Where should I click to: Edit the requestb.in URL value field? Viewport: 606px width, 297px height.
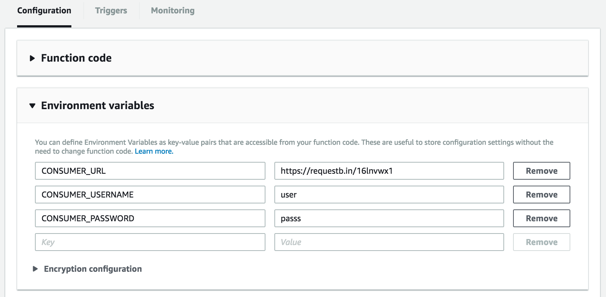point(389,171)
